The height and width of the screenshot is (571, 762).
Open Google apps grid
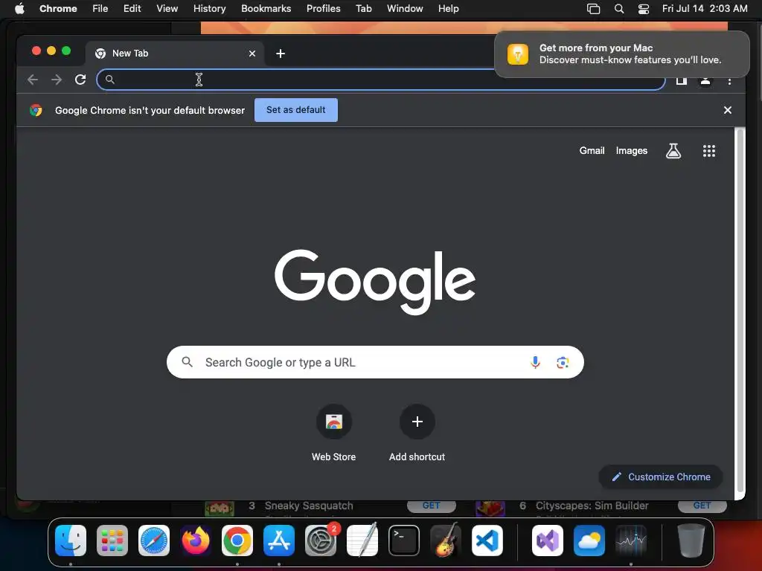(x=709, y=151)
